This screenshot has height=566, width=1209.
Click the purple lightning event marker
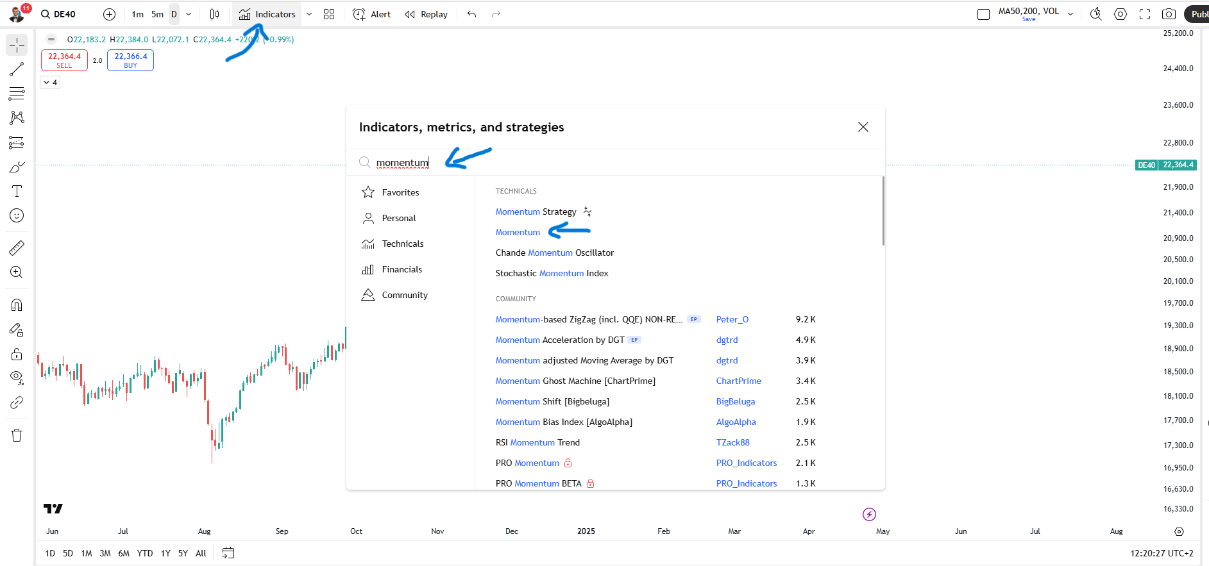[x=869, y=514]
